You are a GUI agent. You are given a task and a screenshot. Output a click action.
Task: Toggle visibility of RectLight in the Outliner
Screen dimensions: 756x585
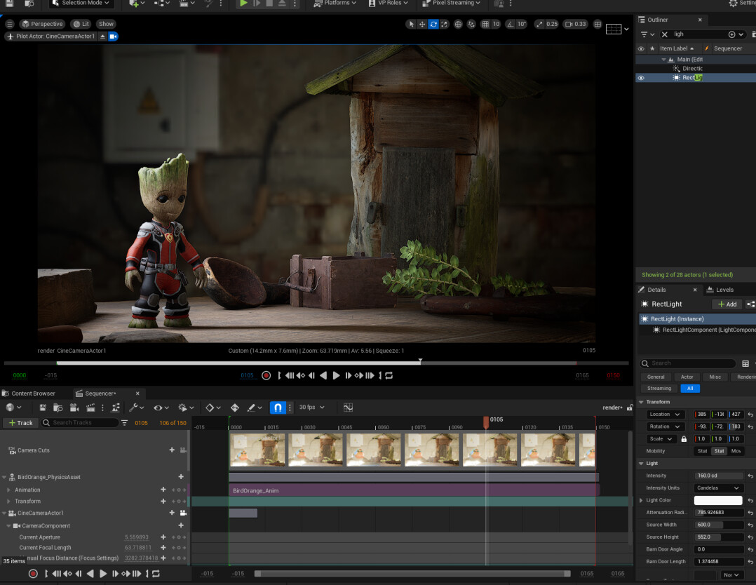point(640,77)
